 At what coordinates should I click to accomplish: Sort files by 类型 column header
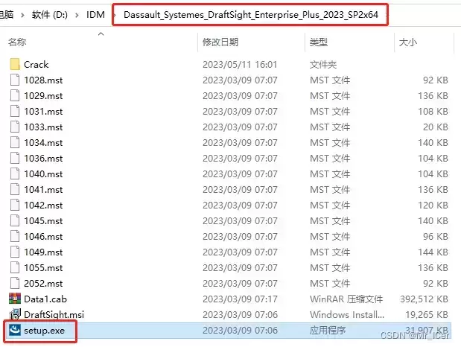(x=319, y=42)
